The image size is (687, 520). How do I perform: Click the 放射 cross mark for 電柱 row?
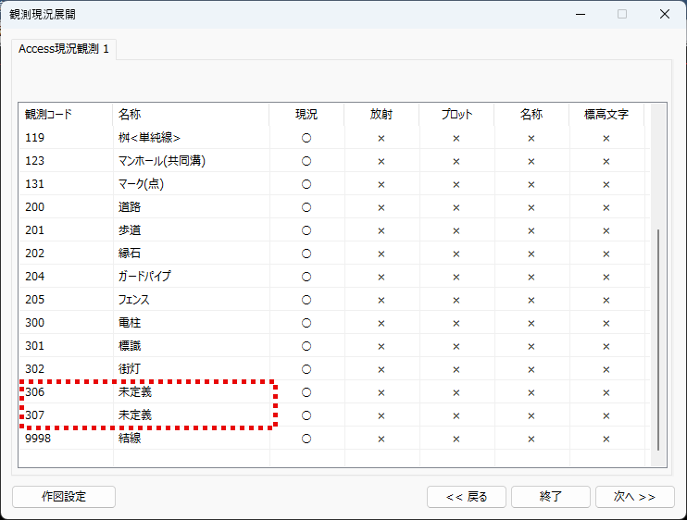coord(381,323)
